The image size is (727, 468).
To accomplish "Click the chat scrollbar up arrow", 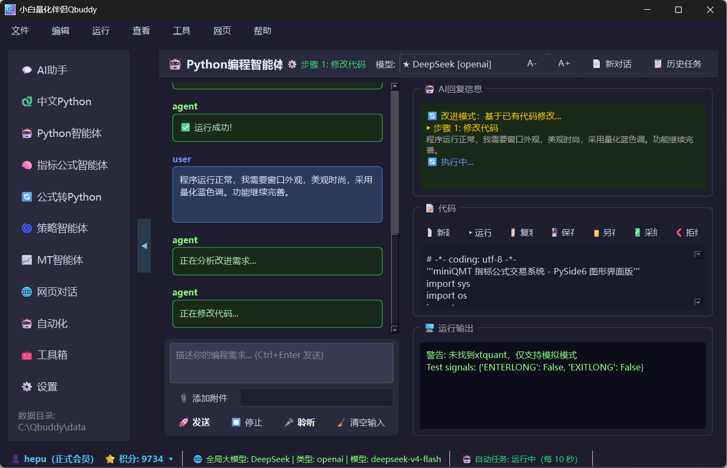I will [x=394, y=86].
